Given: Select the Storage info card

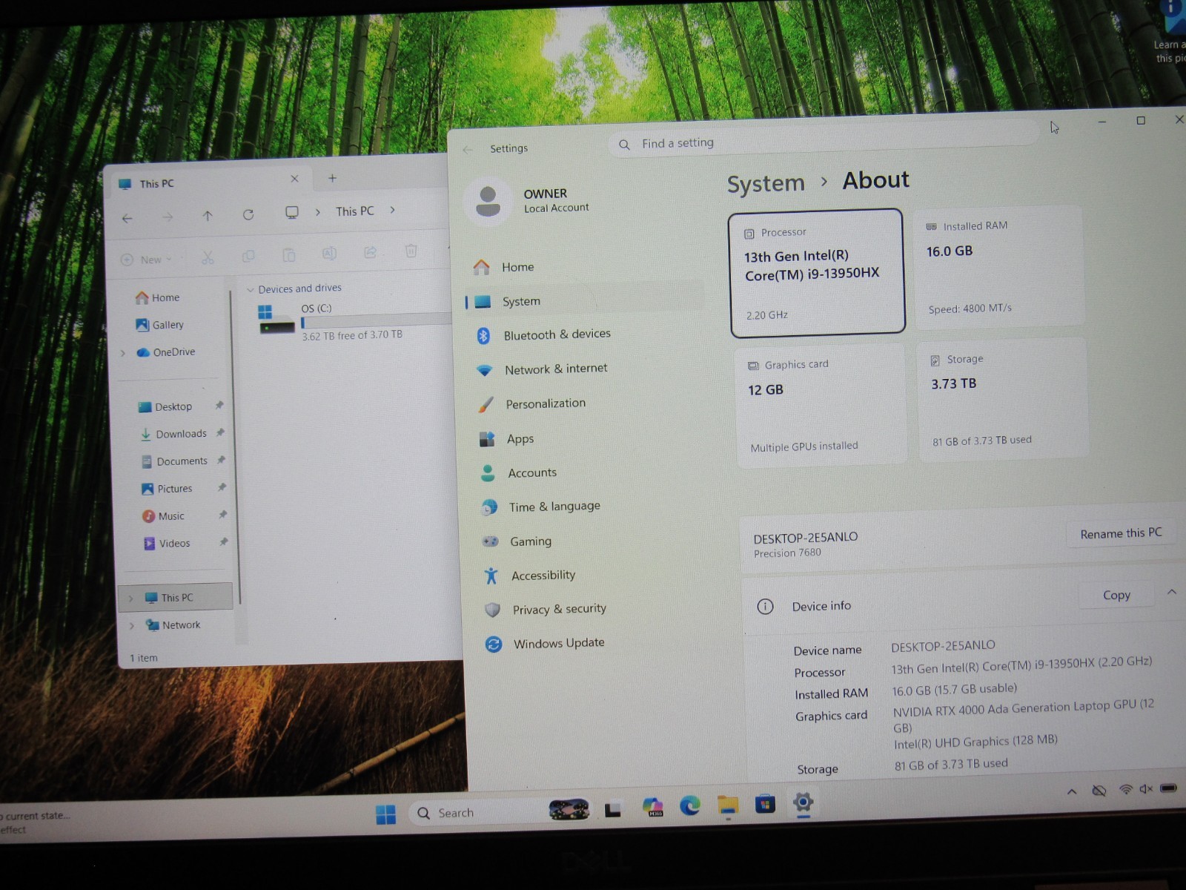Looking at the screenshot, I should pos(1002,399).
